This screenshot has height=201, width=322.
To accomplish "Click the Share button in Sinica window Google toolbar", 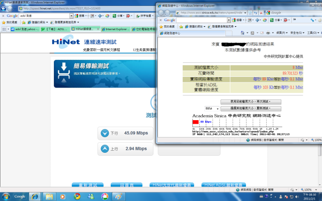I will pos(276,20).
